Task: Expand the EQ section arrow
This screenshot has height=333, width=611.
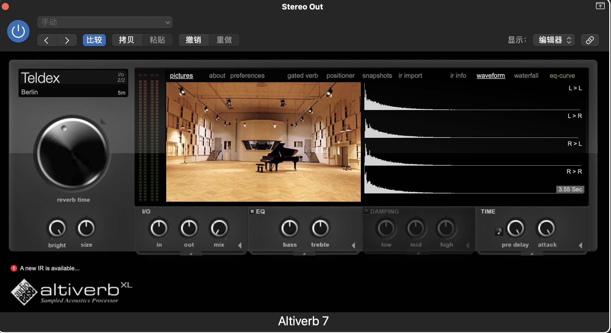Action: [353, 245]
